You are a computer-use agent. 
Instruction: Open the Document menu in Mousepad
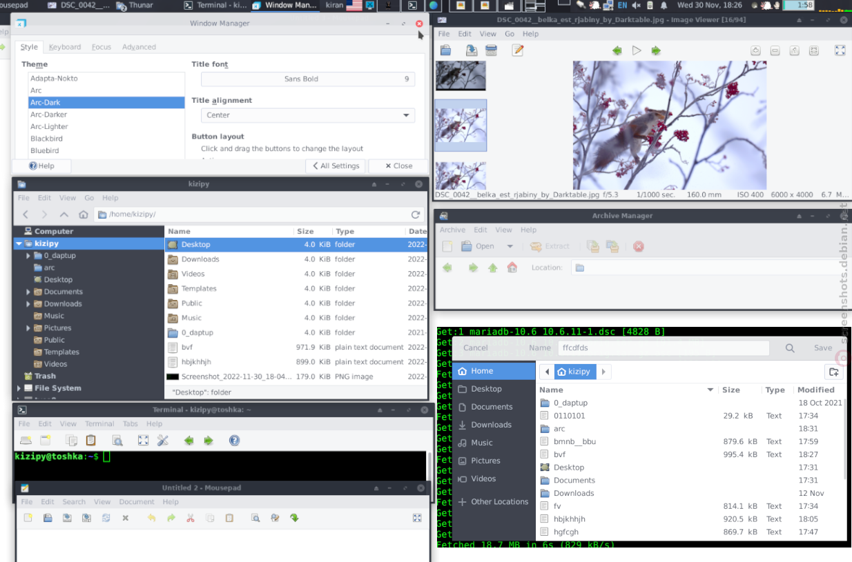137,502
